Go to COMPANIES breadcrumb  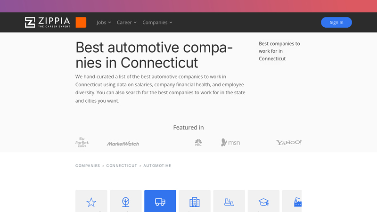[x=88, y=166]
